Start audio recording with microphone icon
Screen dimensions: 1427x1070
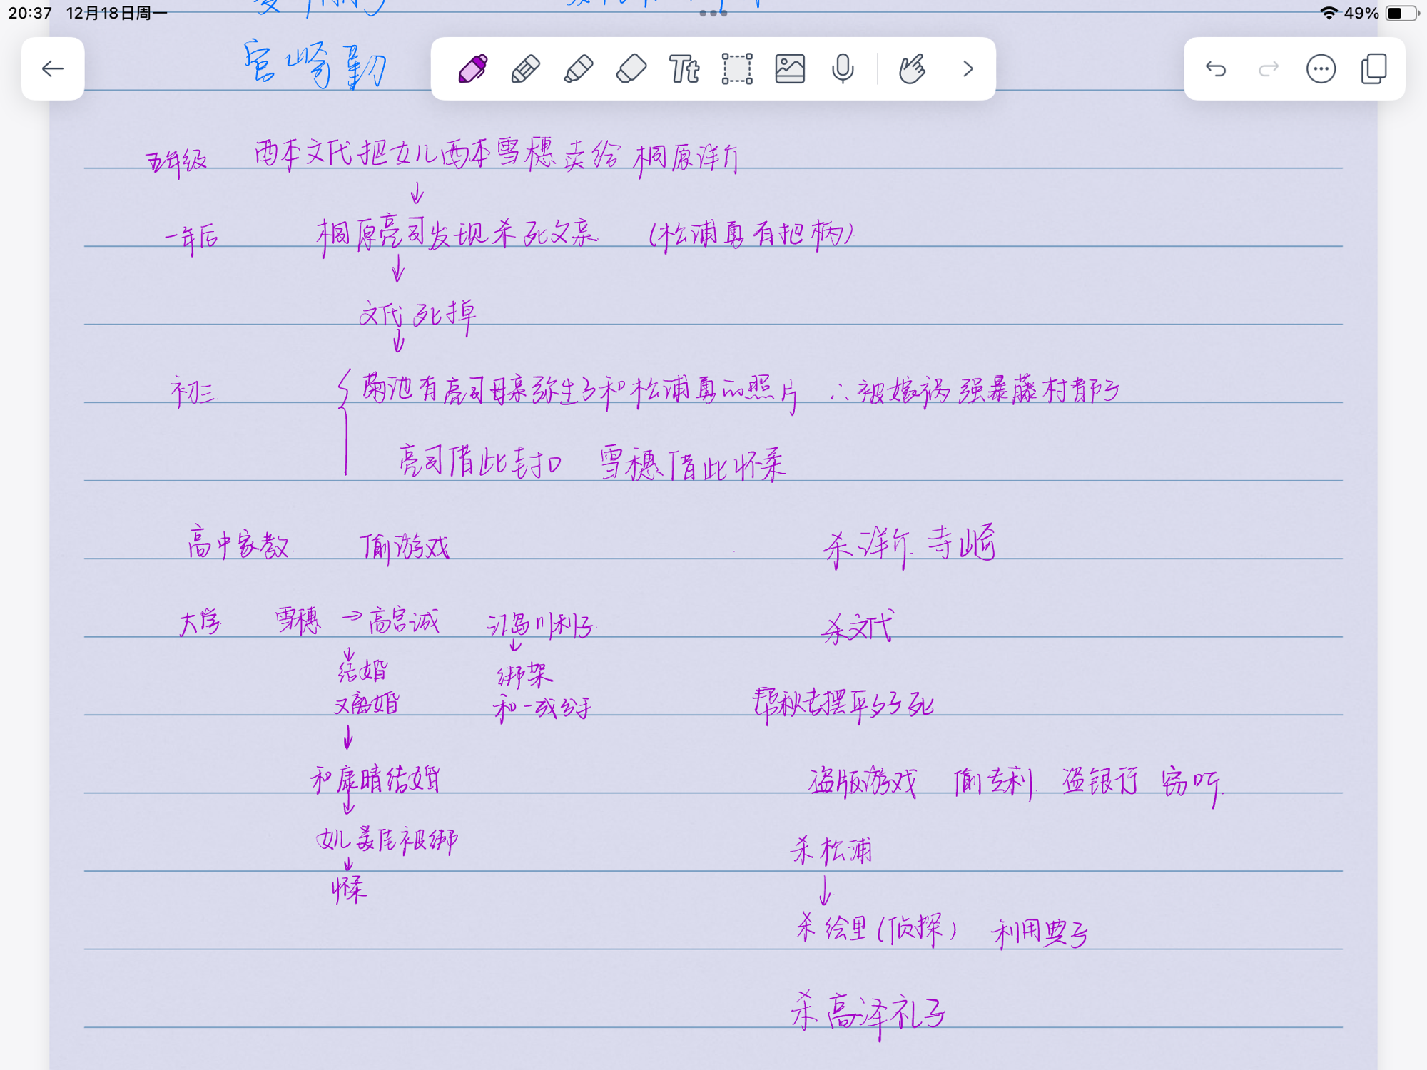click(843, 69)
